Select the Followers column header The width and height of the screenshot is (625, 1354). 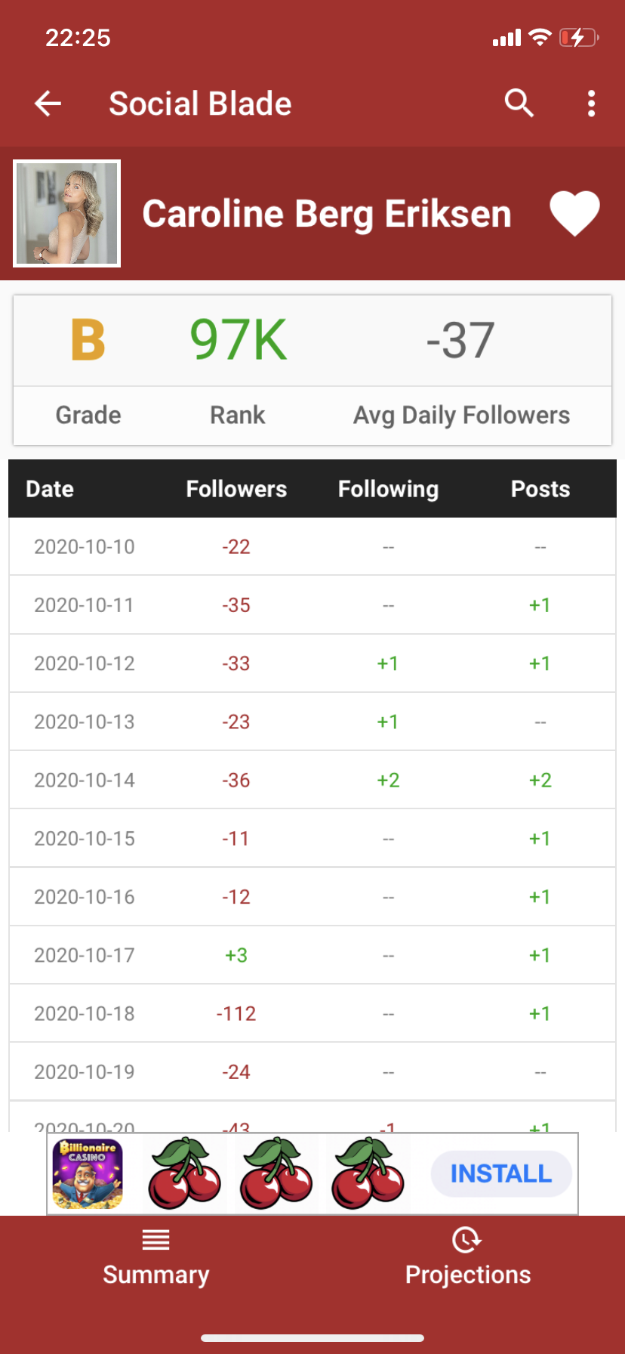click(x=236, y=489)
